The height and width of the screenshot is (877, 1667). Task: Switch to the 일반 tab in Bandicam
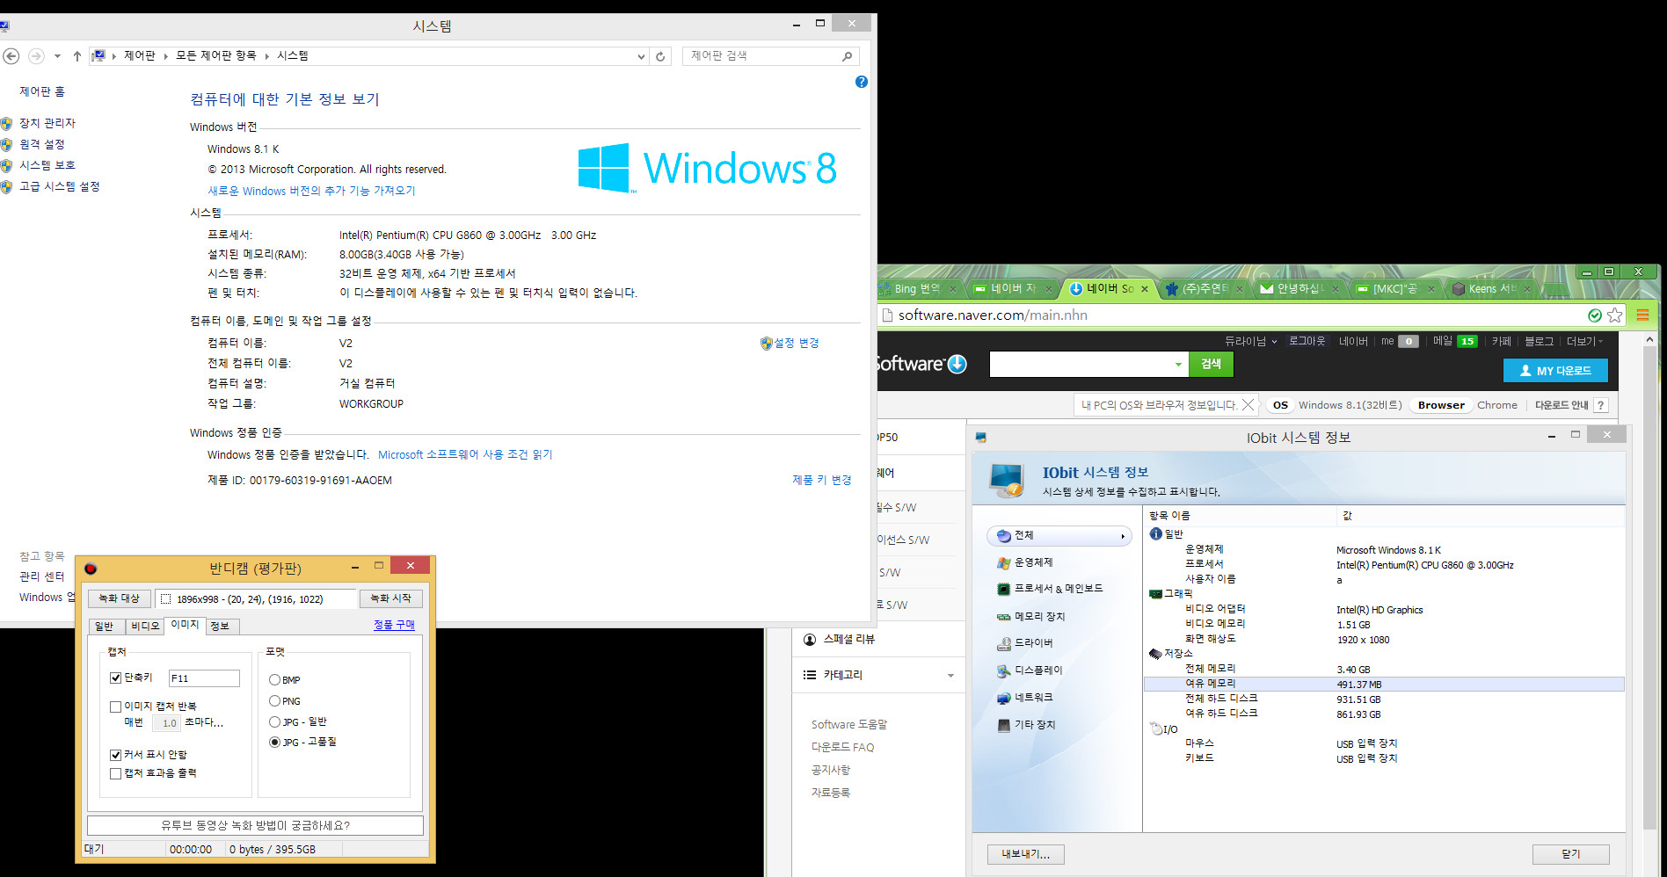click(104, 626)
